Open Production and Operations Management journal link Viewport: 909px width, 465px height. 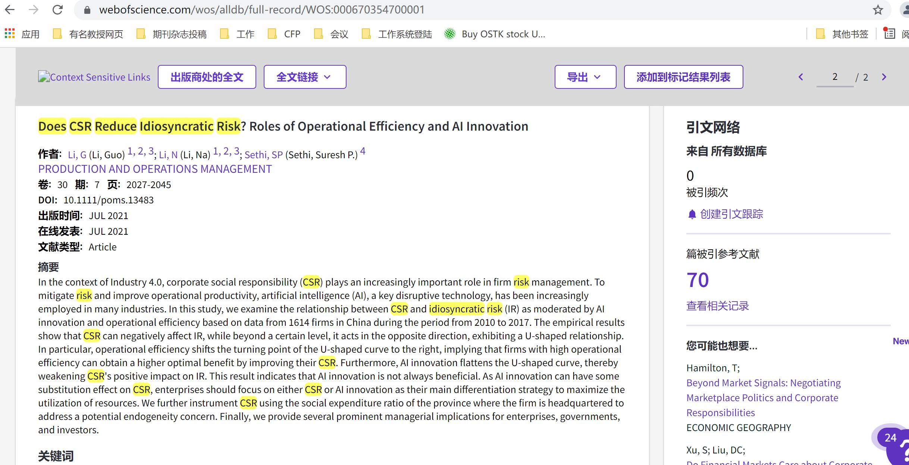[x=155, y=169]
